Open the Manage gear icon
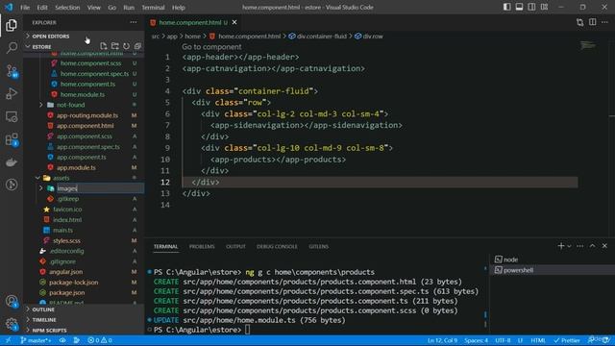This screenshot has width=615, height=346. click(12, 324)
